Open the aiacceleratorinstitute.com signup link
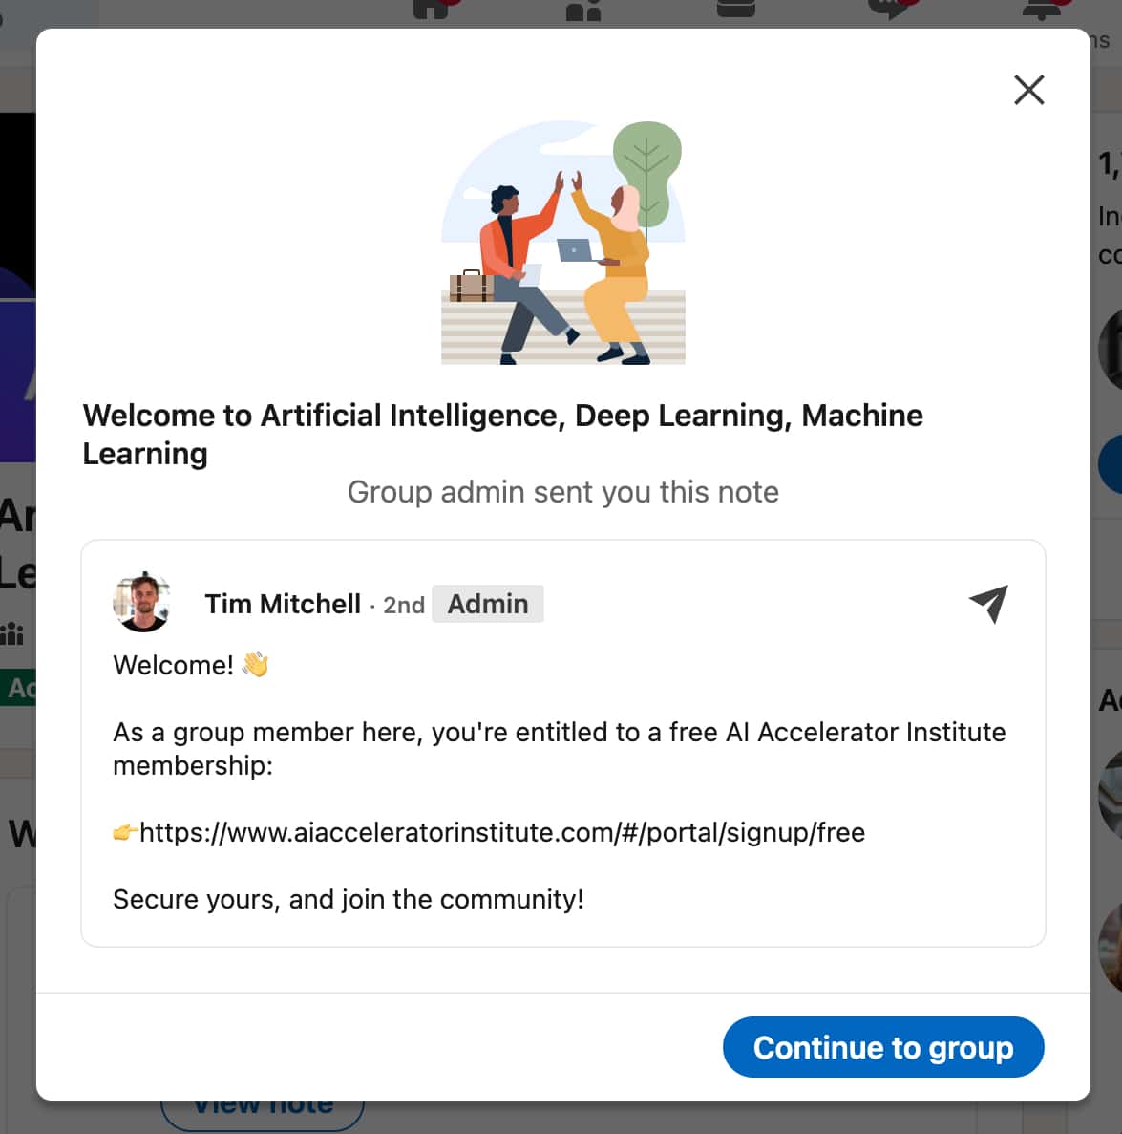 pos(502,832)
